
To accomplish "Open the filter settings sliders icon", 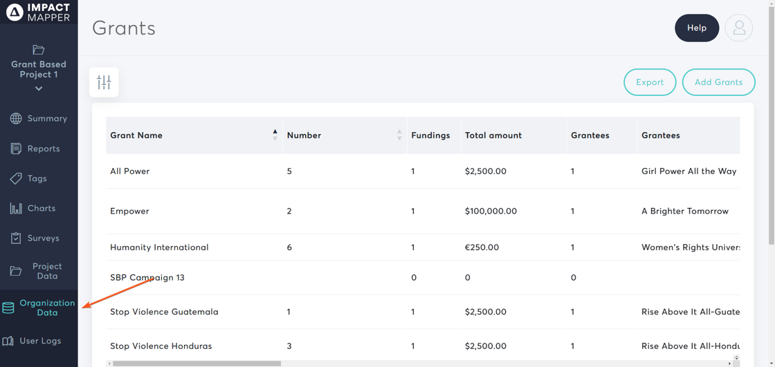I will (104, 82).
